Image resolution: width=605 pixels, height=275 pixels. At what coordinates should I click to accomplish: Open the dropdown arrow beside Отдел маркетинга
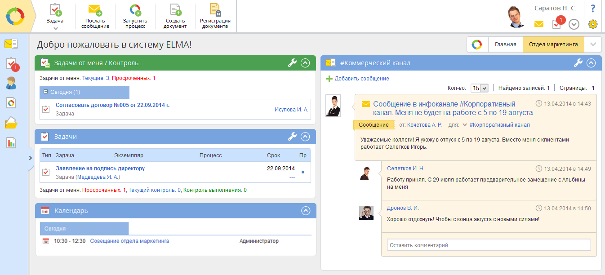click(593, 44)
